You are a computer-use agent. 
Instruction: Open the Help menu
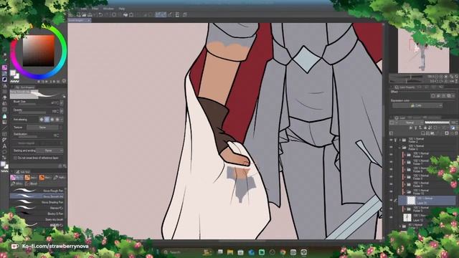tap(122, 9)
